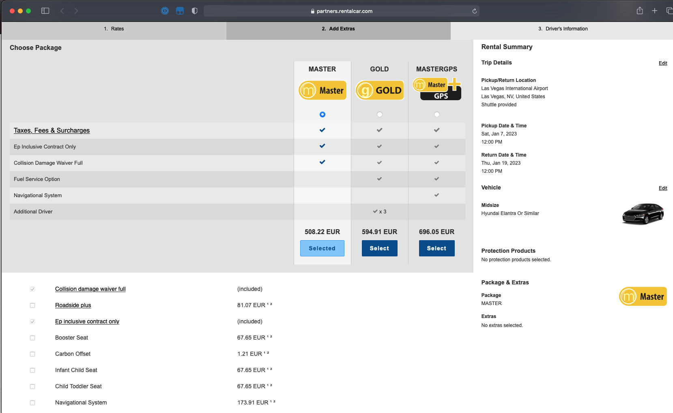Click the GOLD package logo
Viewport: 673px width, 413px height.
coord(380,90)
